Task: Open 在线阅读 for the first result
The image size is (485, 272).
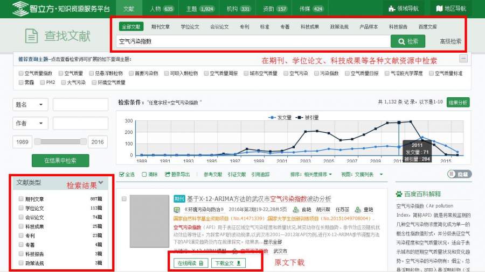Action: pyautogui.click(x=190, y=263)
